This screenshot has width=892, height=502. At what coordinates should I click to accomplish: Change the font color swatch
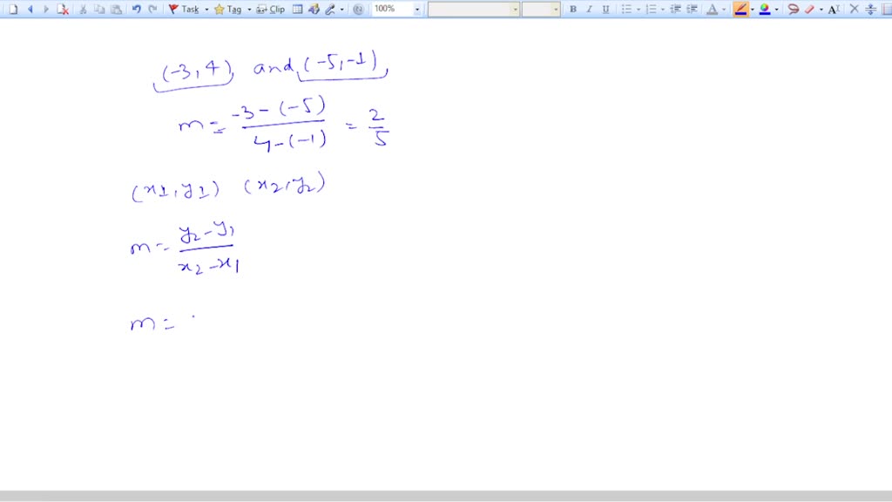click(713, 10)
